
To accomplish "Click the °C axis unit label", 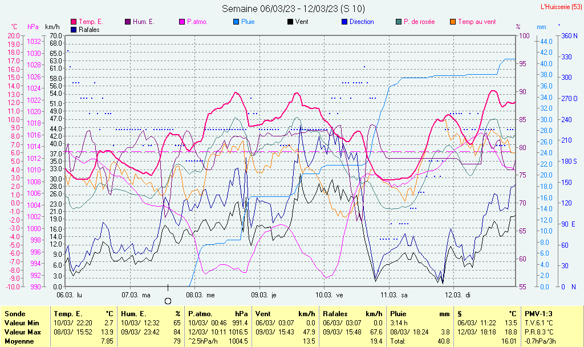I will [14, 27].
